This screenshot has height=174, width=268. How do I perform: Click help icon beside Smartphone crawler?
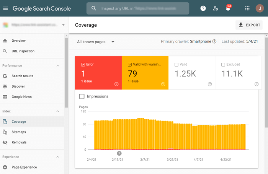point(214,42)
